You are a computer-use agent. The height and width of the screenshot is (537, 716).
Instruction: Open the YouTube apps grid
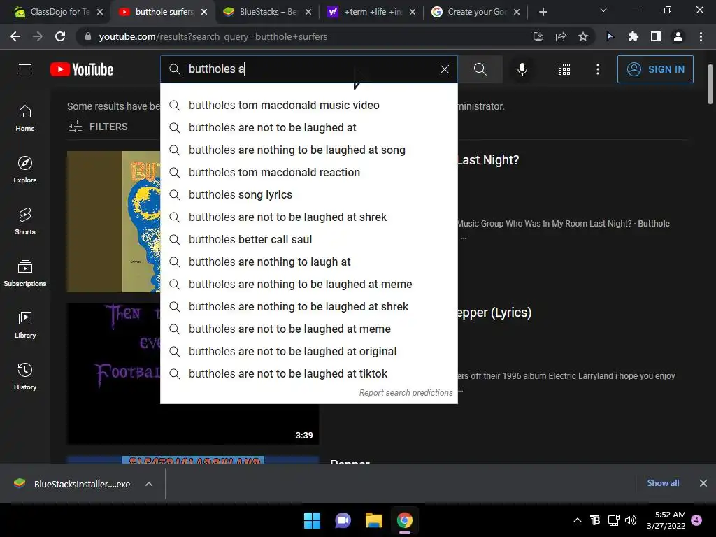564,69
